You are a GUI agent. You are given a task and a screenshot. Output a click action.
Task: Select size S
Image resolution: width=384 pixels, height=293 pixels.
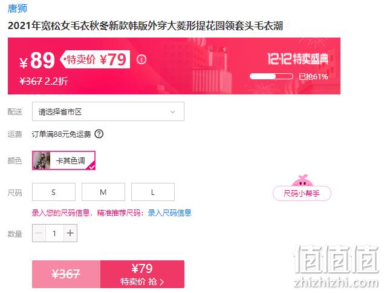click(54, 192)
